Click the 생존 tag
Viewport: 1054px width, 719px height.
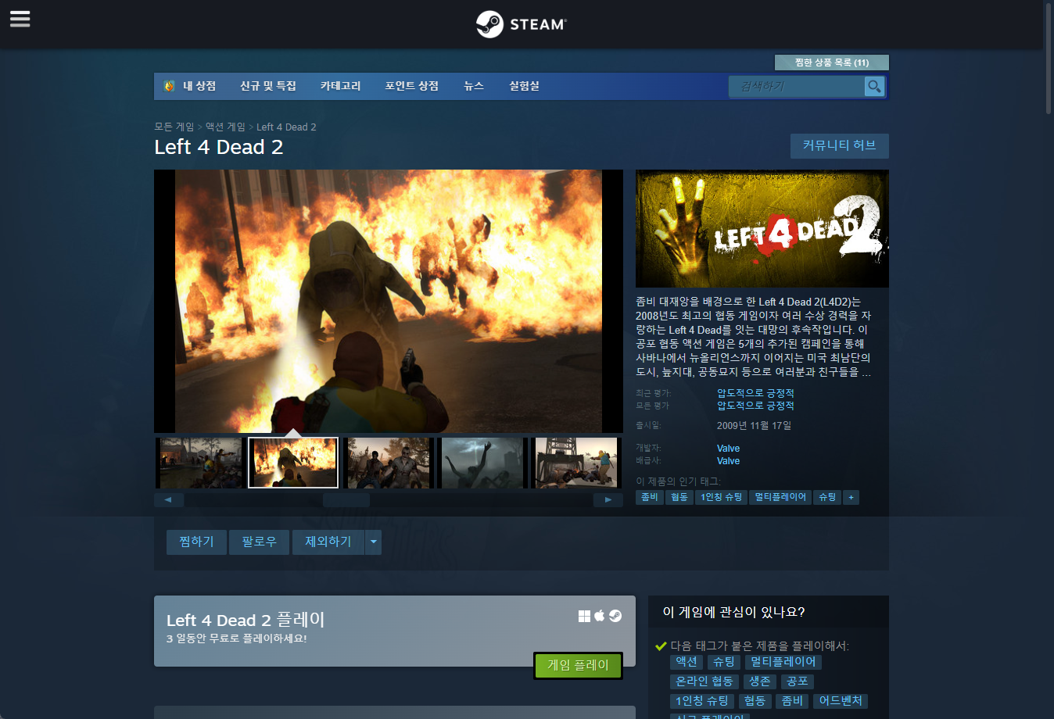click(x=760, y=681)
